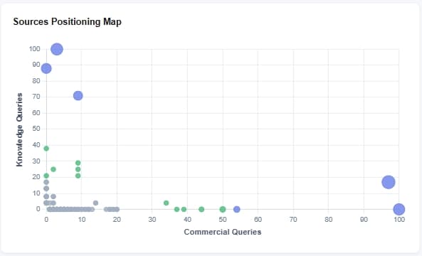Click the gray dot at 17 Knowledge Queries
The image size is (422, 256).
[x=46, y=182]
